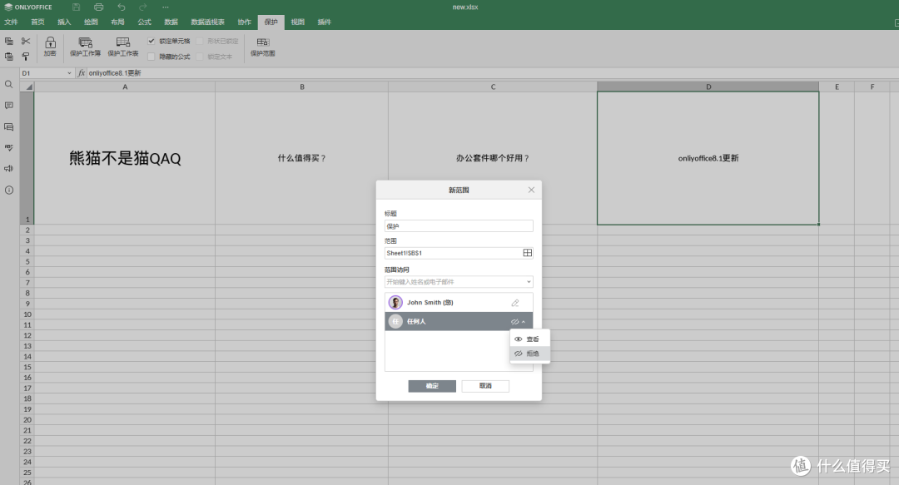
Task: Select column E header
Action: [837, 87]
